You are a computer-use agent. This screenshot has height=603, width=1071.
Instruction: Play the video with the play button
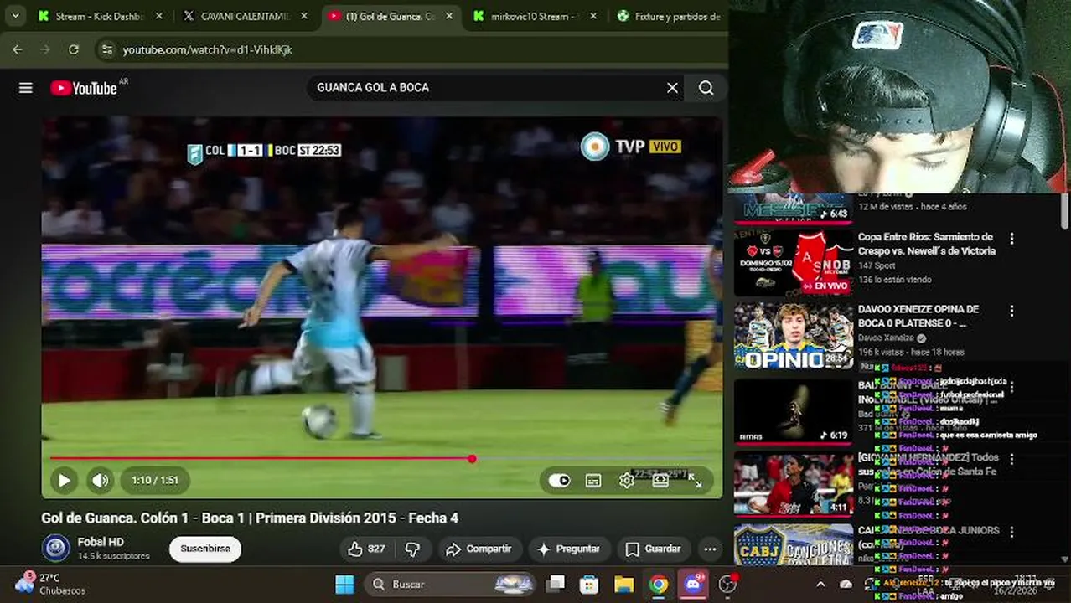pos(64,480)
